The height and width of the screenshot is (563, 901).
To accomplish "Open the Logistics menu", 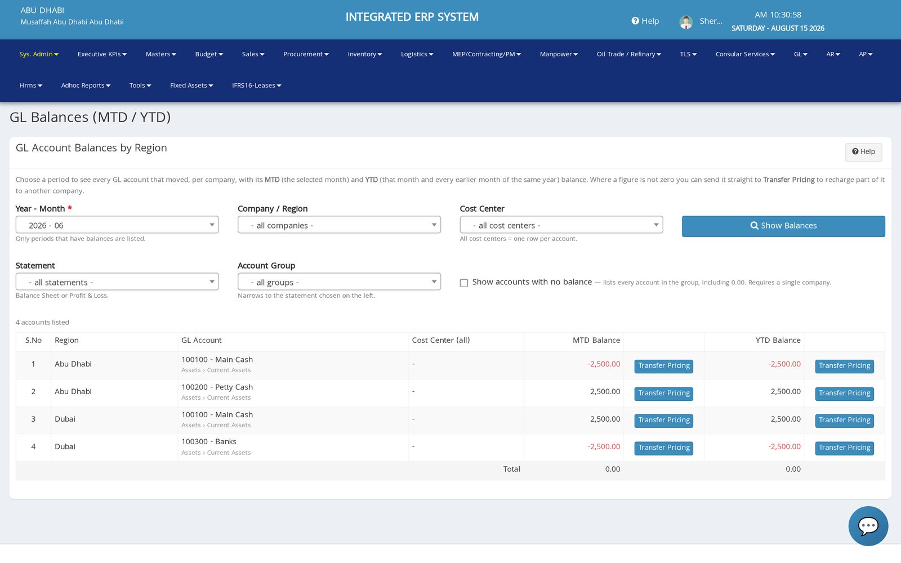I will point(417,55).
